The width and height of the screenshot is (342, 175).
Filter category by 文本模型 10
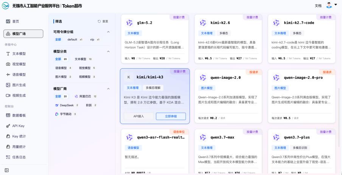tap(83, 59)
